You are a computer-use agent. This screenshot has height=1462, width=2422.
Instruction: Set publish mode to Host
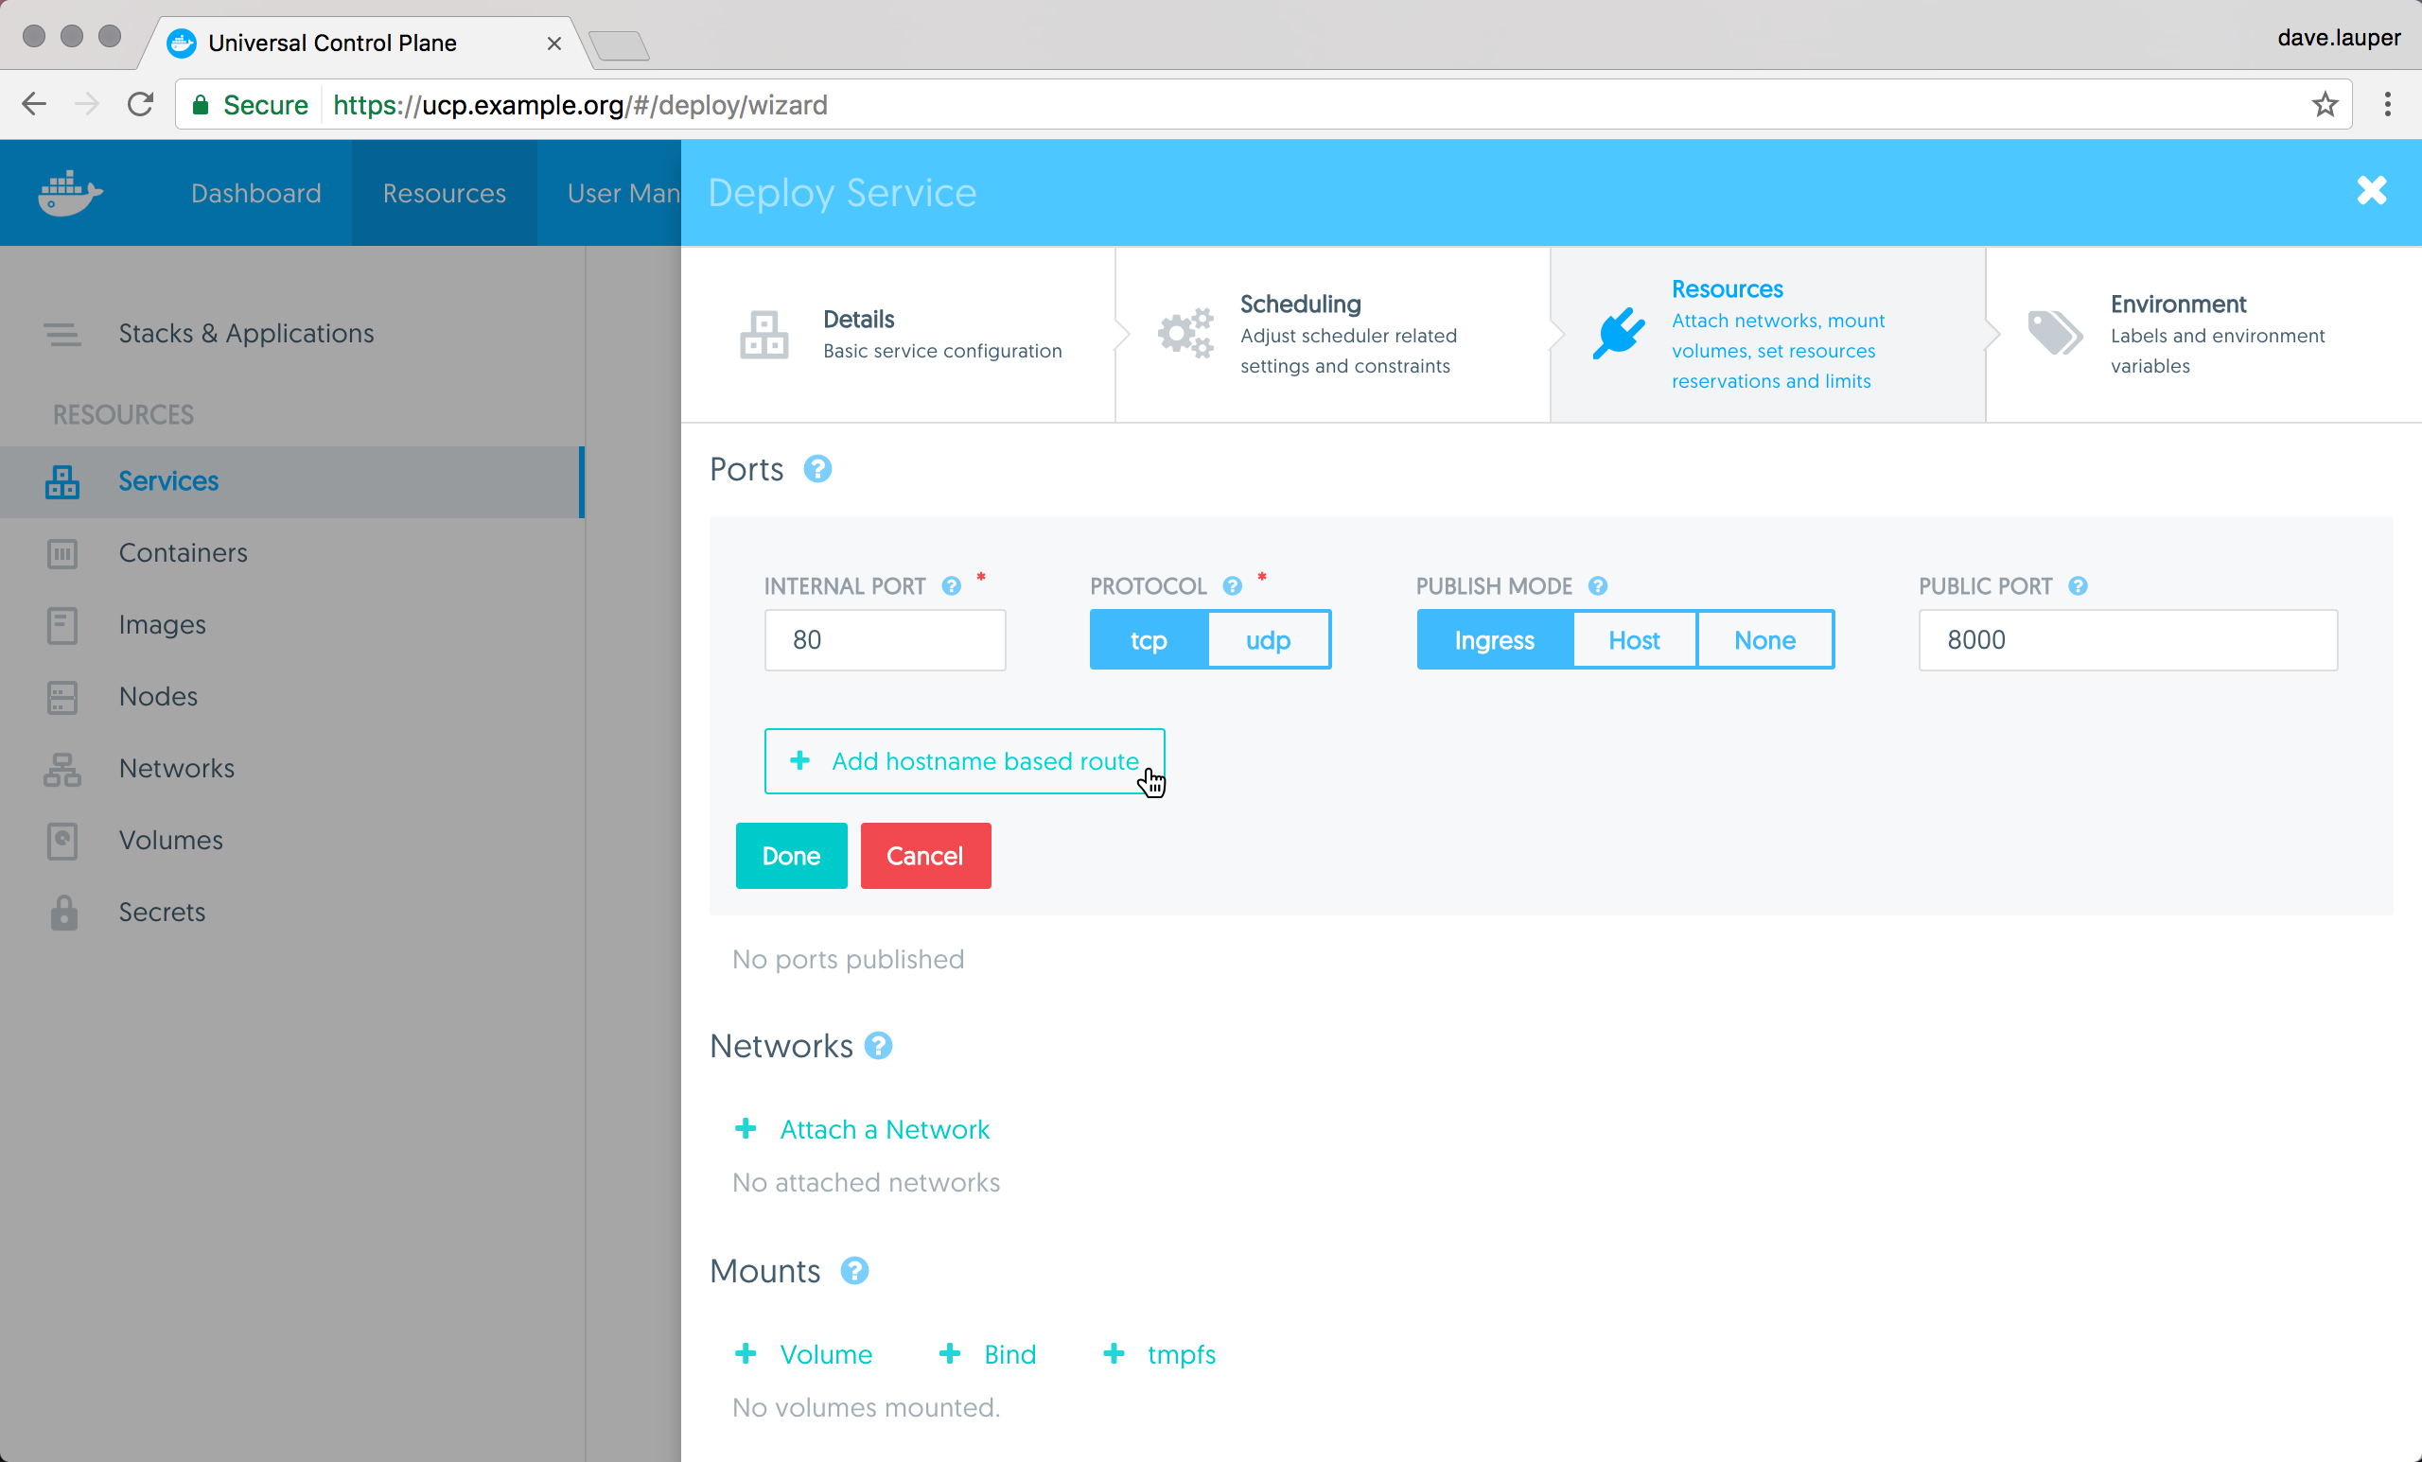point(1633,640)
